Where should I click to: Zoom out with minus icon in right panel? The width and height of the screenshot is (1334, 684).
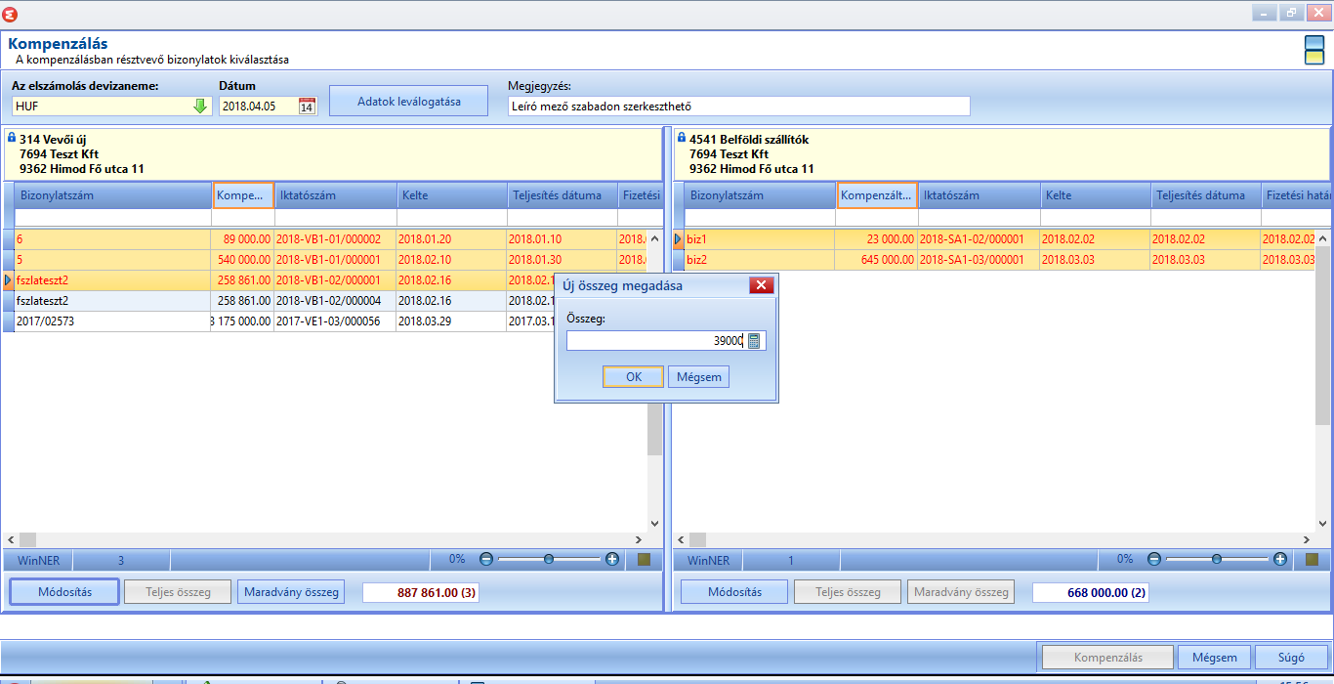click(1154, 560)
